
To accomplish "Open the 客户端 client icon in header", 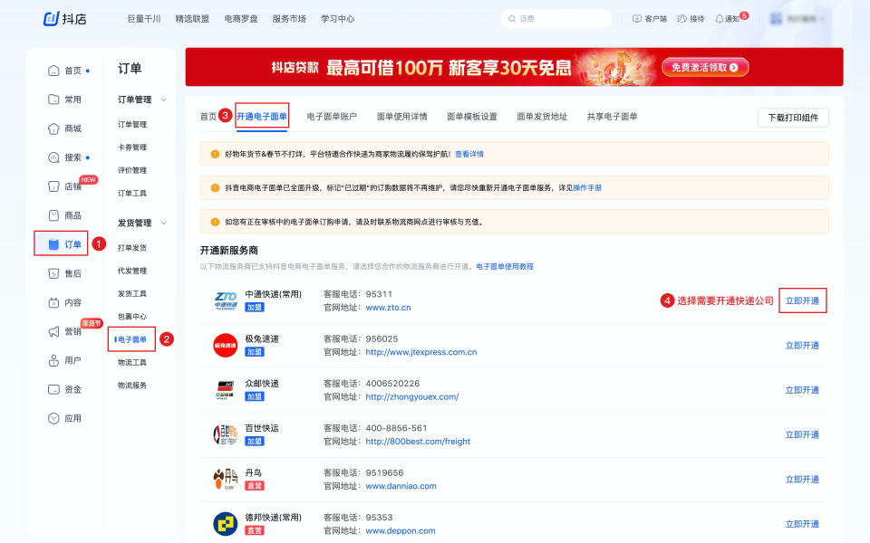I will 637,18.
